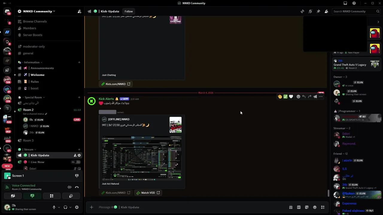Open the soundboard button

71,196
